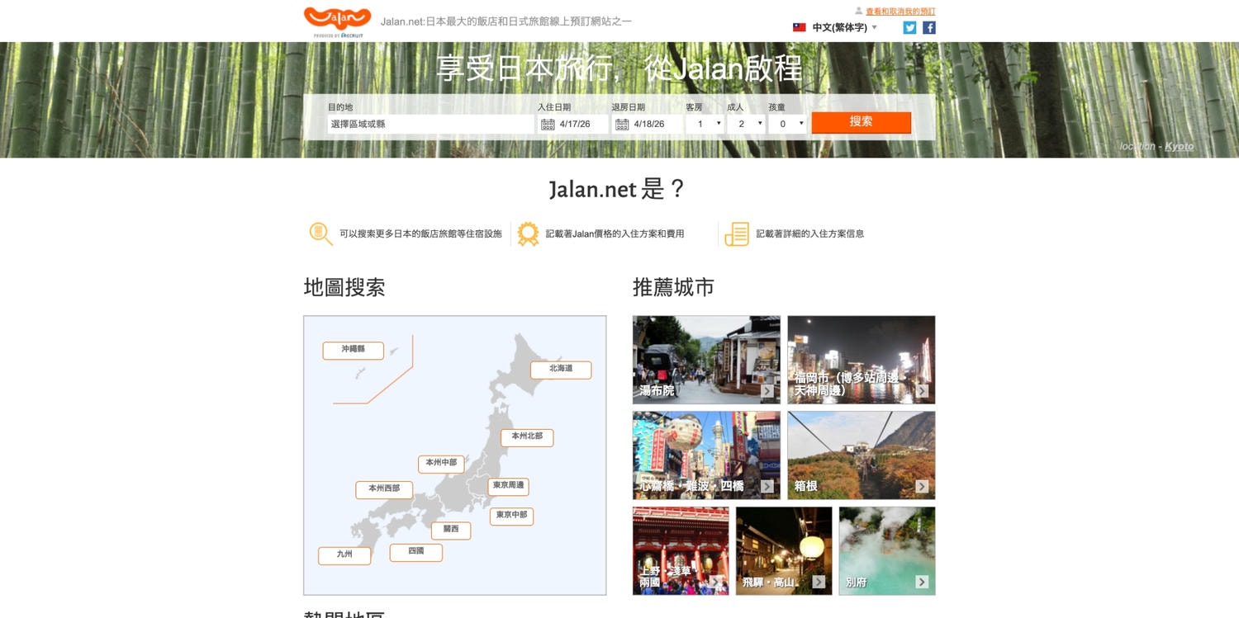Select 四國 on the map
Viewport: 1239px width, 618px height.
tap(416, 552)
